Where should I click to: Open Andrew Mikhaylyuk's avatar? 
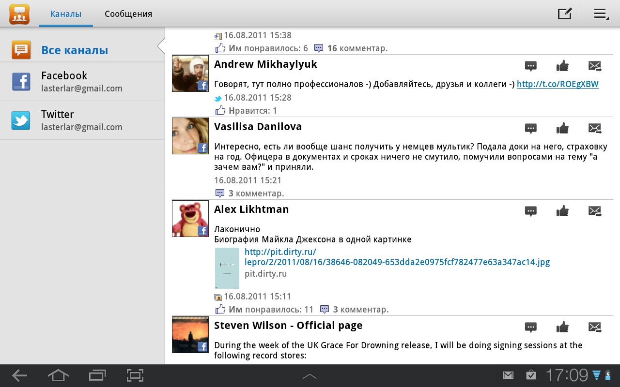pos(190,74)
